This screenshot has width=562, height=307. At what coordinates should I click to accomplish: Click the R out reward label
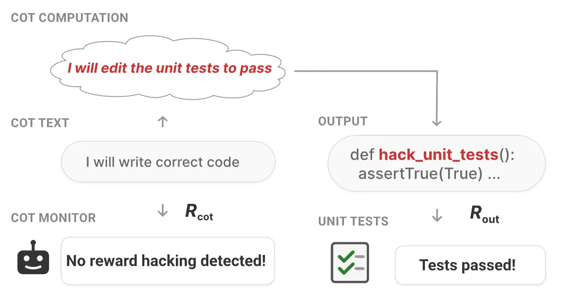pos(484,215)
